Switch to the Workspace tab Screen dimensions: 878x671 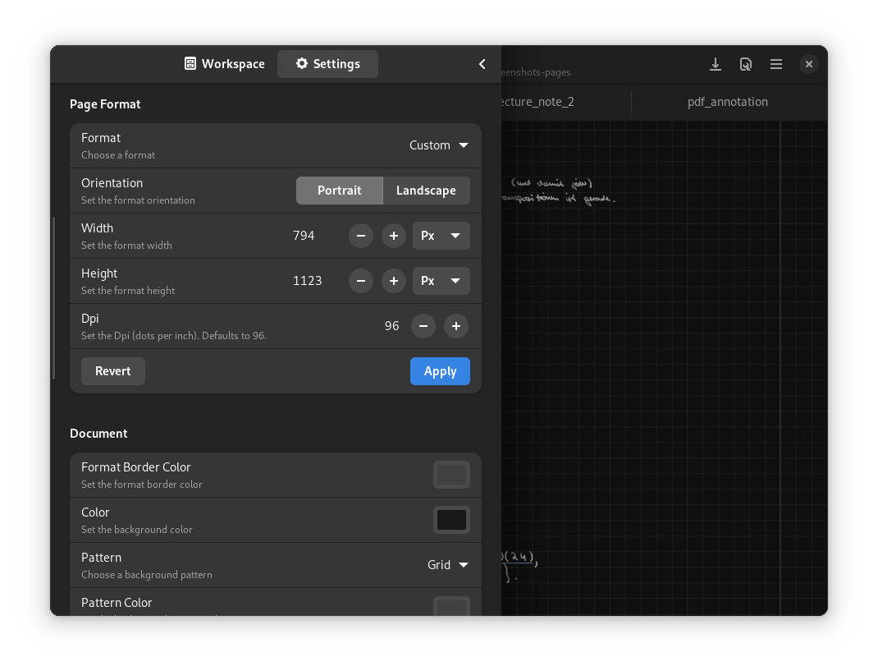pos(225,64)
